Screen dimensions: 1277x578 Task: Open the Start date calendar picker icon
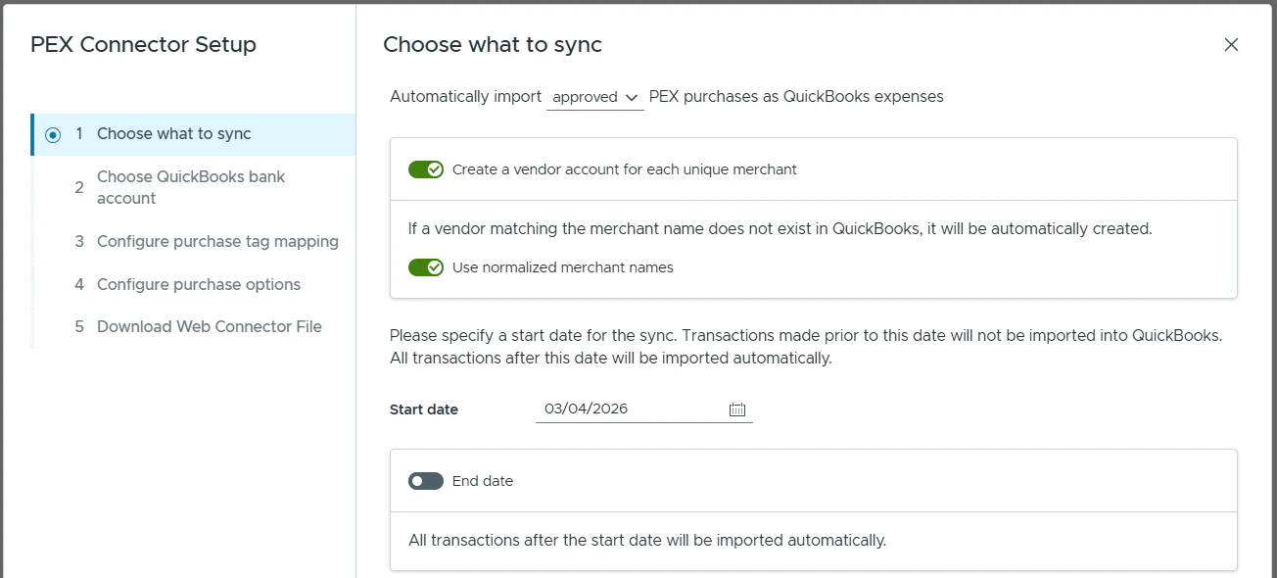737,409
